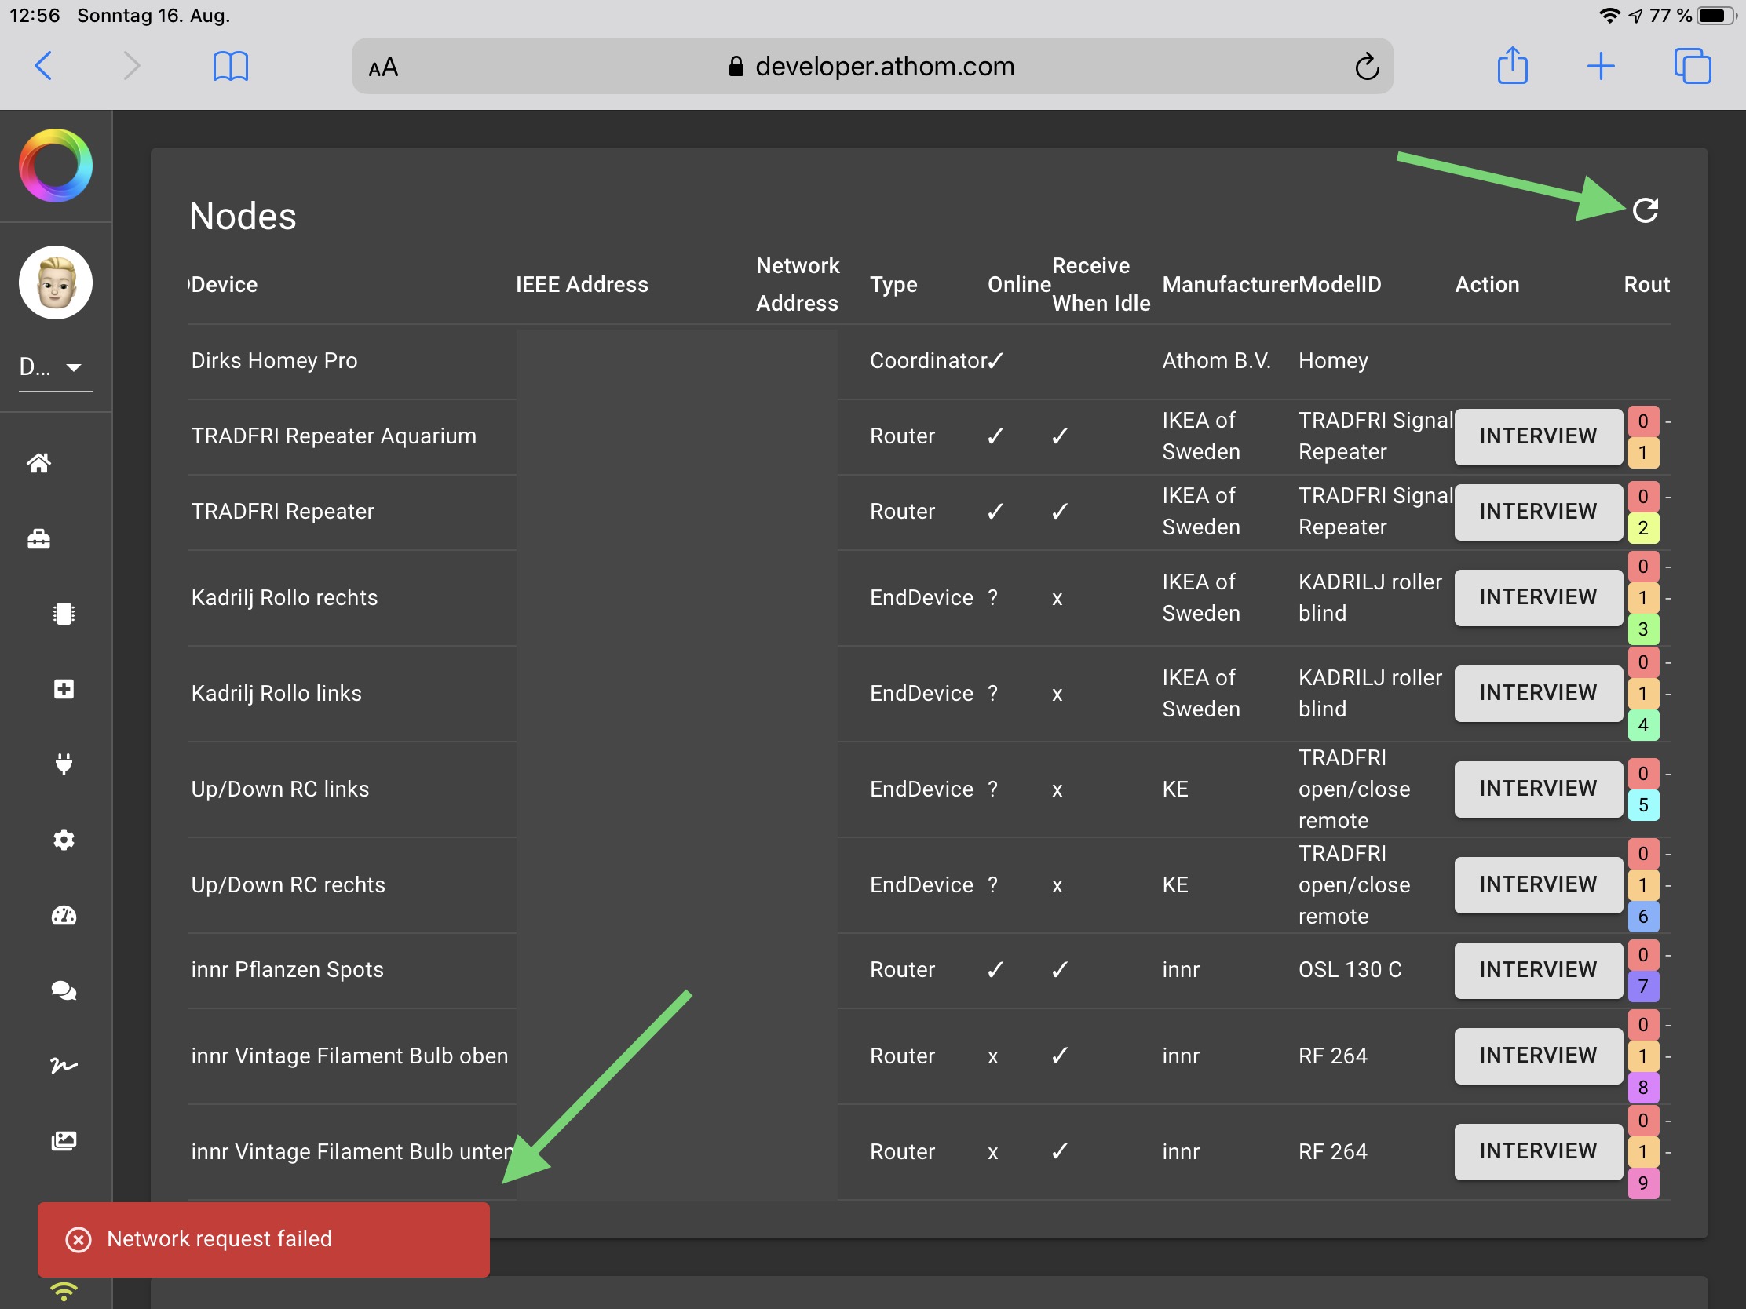The width and height of the screenshot is (1746, 1309).
Task: Click the images icon in sidebar
Action: point(64,1141)
